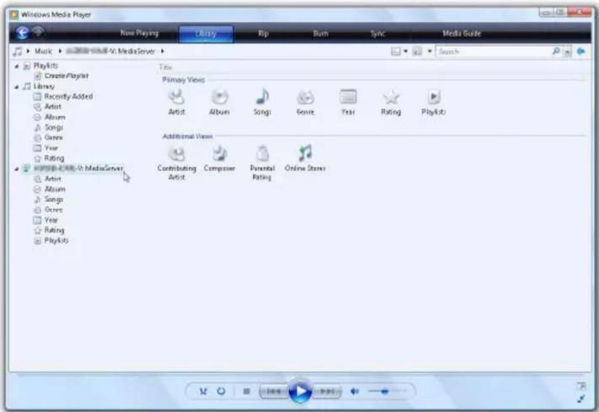Collapse the Library tree node

(17, 87)
